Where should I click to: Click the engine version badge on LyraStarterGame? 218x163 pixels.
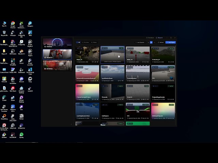tap(105, 67)
